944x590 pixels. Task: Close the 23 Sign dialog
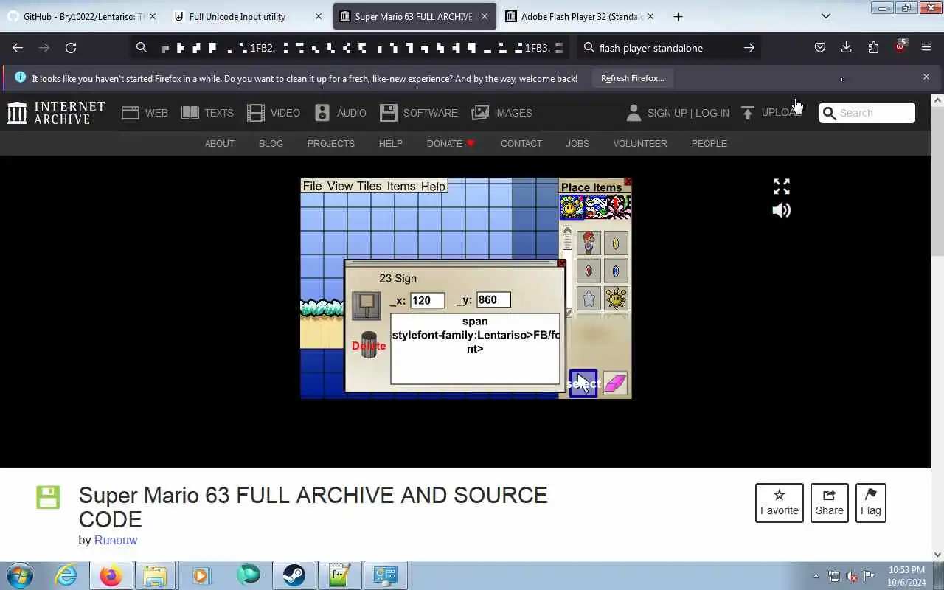(561, 263)
